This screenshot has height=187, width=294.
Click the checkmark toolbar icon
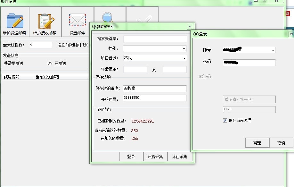144,19
